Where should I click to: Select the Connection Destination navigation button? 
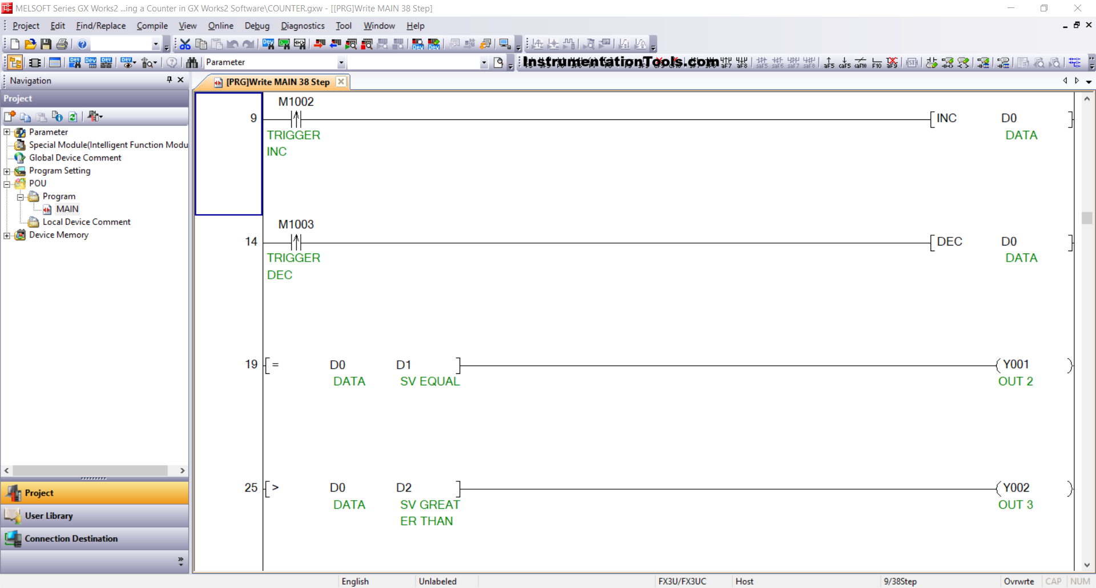tap(95, 538)
